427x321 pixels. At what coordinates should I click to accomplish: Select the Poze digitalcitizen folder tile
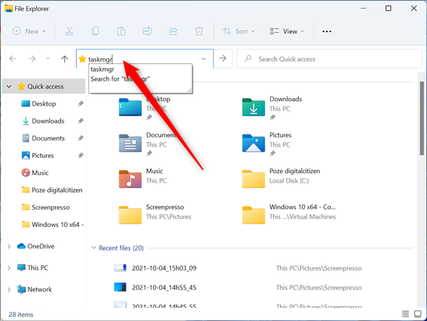(281, 179)
